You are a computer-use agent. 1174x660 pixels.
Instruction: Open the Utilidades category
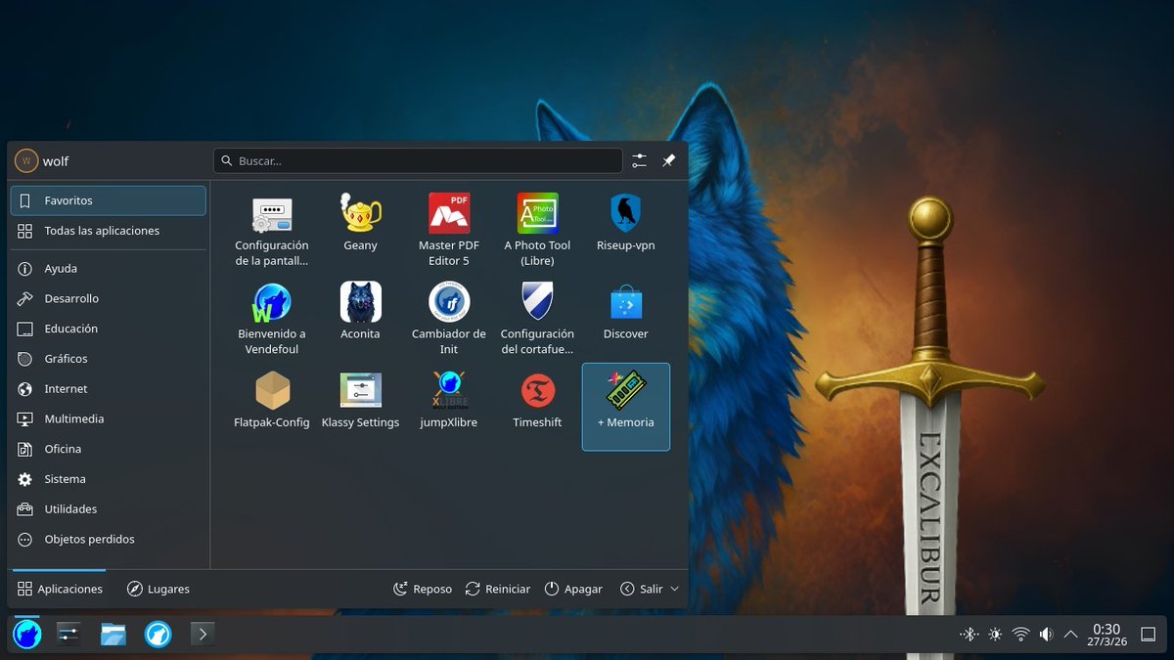(109, 509)
